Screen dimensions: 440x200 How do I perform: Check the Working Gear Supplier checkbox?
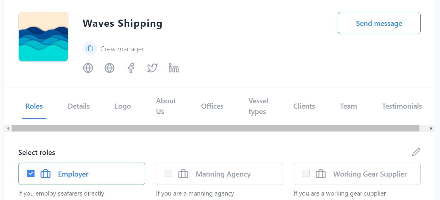(306, 173)
